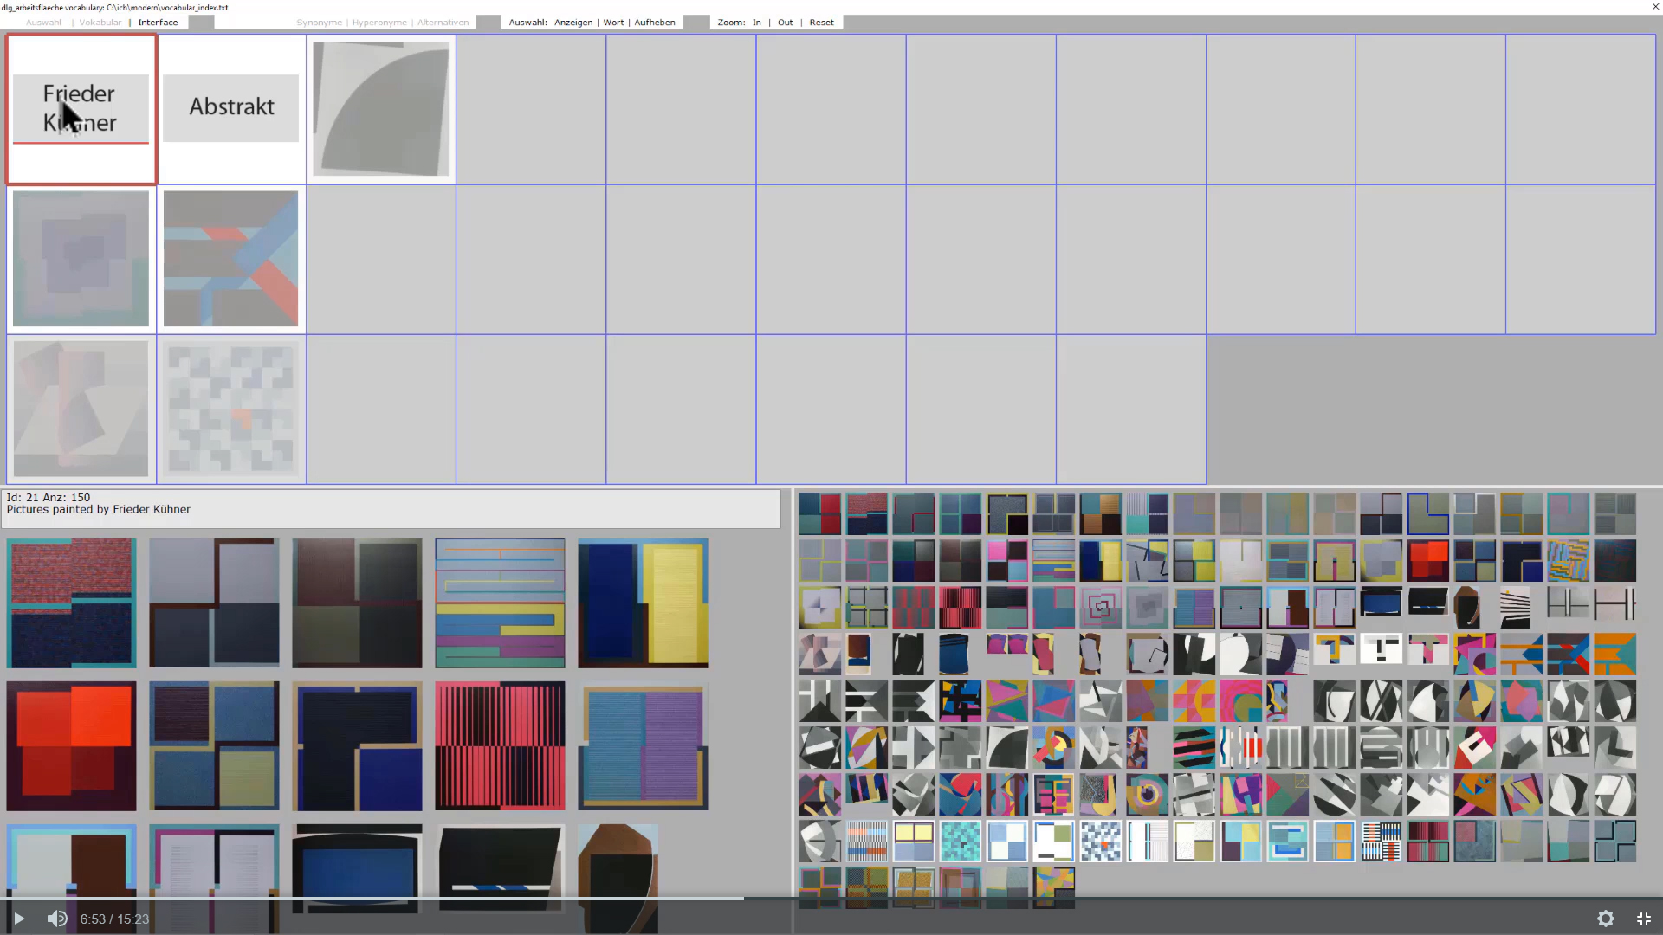This screenshot has height=935, width=1663.
Task: Select the Frieder Kühner word tile
Action: (81, 109)
